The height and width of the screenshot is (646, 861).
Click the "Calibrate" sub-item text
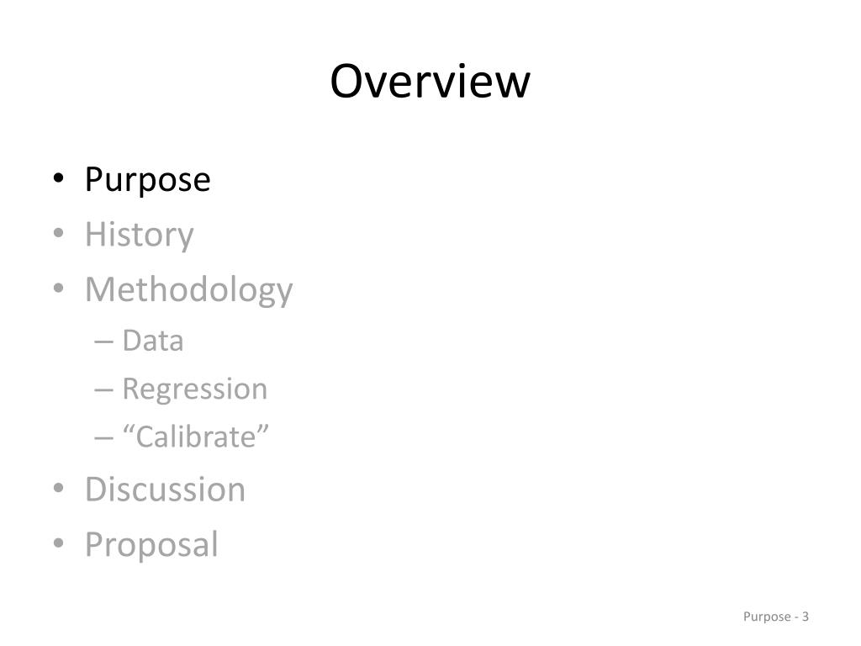coord(195,437)
